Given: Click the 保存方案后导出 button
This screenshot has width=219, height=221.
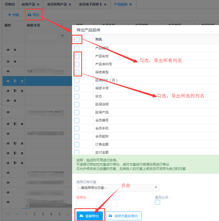Looking at the screenshot, I should [123, 216].
